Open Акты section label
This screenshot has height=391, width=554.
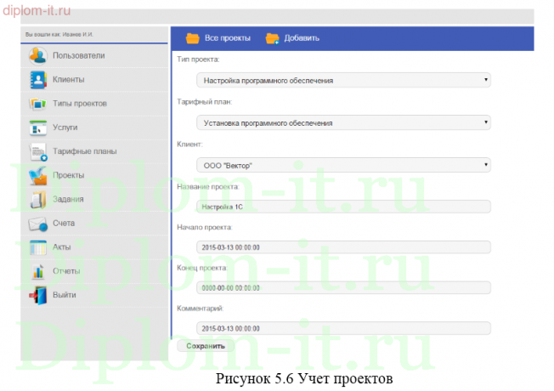pos(62,247)
